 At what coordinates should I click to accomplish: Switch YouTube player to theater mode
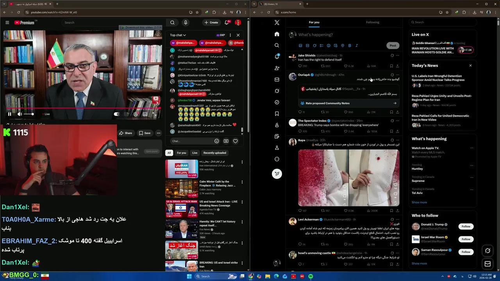point(145,114)
